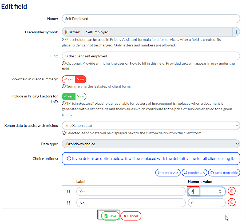The width and height of the screenshot is (246, 224).
Task: Click info icon in delete-option warning box
Action: point(69,159)
